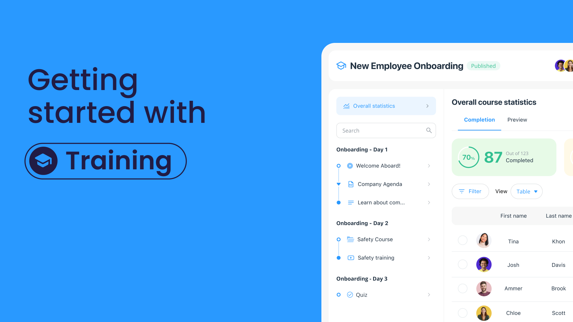This screenshot has height=322, width=573.
Task: Select the Completion tab
Action: [479, 120]
